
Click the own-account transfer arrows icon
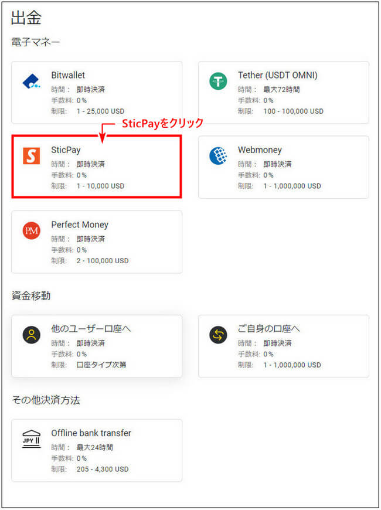pyautogui.click(x=218, y=335)
